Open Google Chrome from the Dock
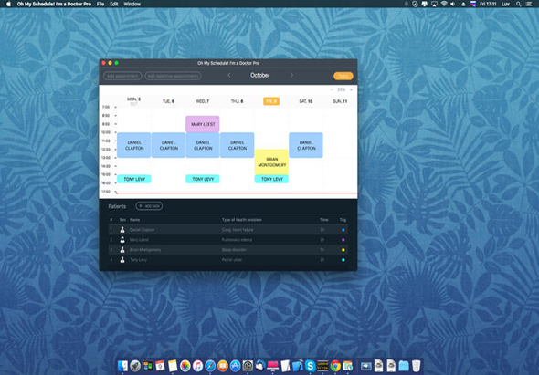This screenshot has height=375, width=539. click(335, 366)
